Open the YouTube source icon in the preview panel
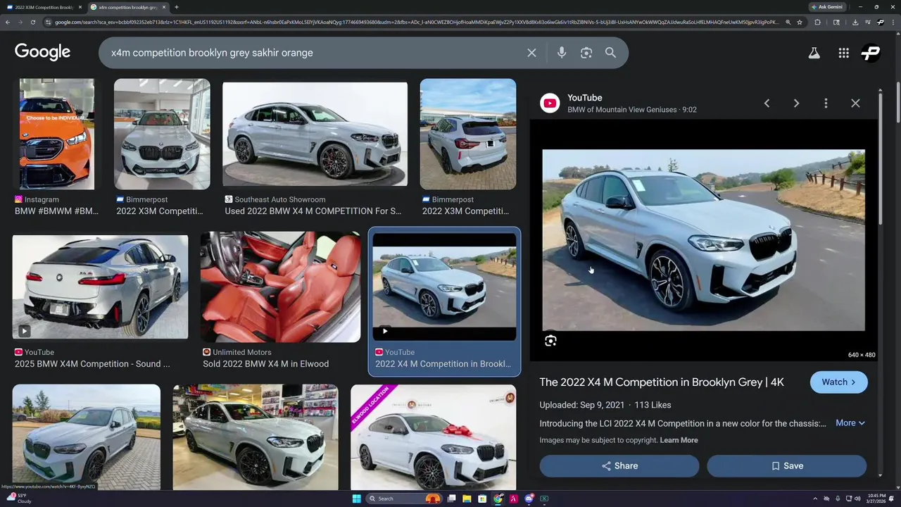Screen dimensions: 901x507 point(550,104)
